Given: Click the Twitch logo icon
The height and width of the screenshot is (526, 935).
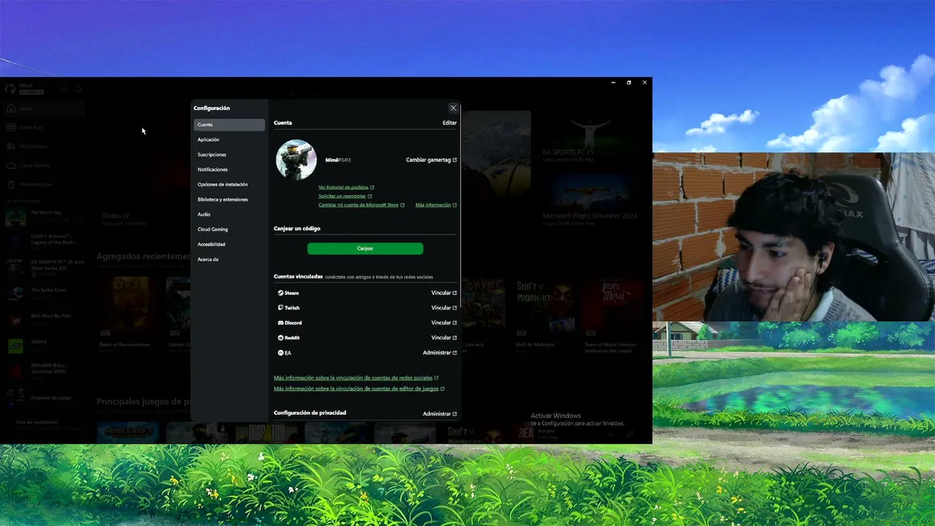Looking at the screenshot, I should coord(280,308).
